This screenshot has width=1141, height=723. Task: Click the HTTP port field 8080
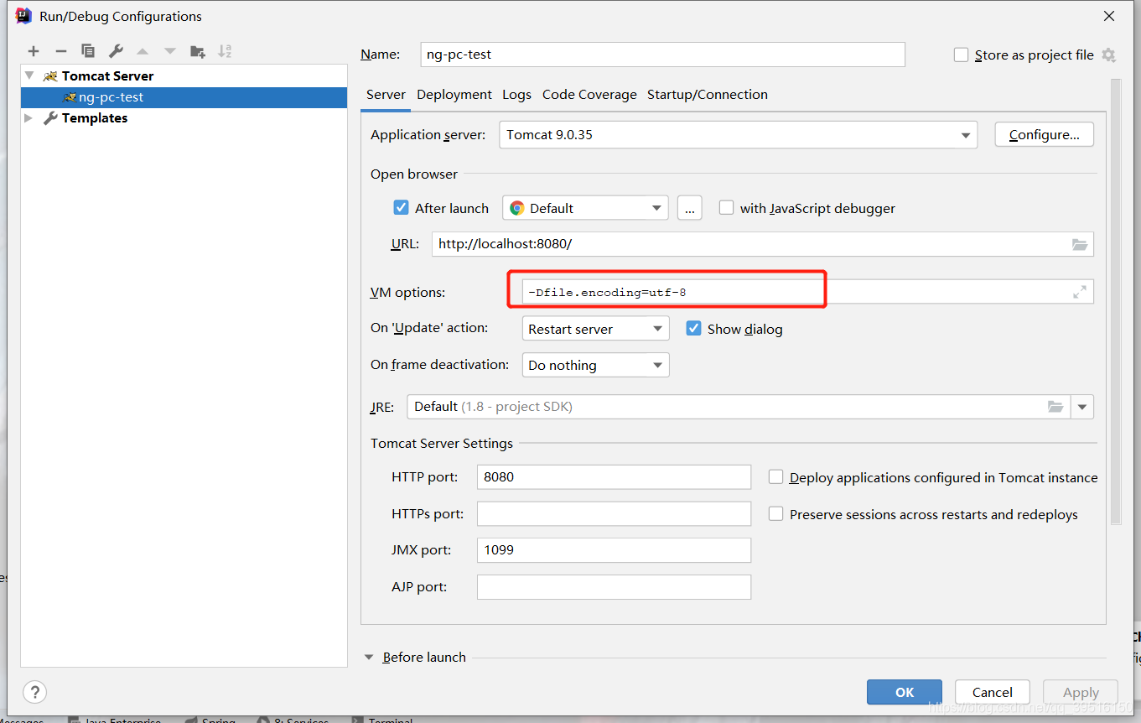pos(614,477)
